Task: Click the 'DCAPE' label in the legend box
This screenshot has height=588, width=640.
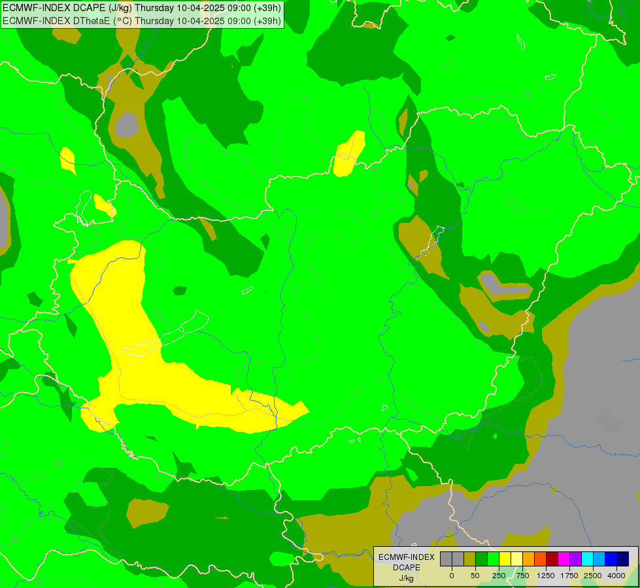Action: 407,568
